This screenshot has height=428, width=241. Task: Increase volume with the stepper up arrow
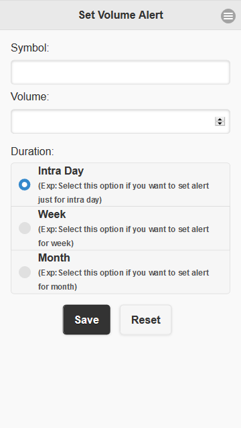[x=220, y=119]
